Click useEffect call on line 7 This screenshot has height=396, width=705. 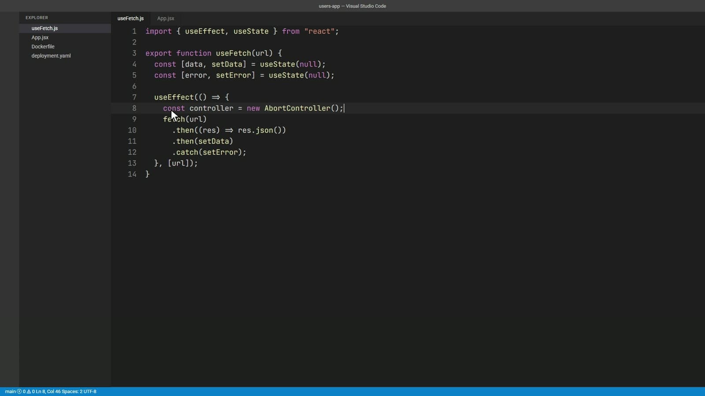click(x=174, y=97)
